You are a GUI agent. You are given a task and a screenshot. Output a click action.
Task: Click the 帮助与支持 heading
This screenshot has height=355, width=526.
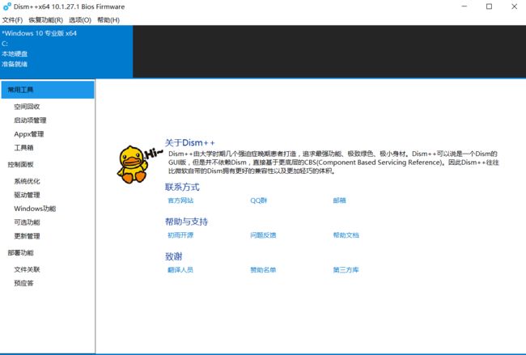186,222
